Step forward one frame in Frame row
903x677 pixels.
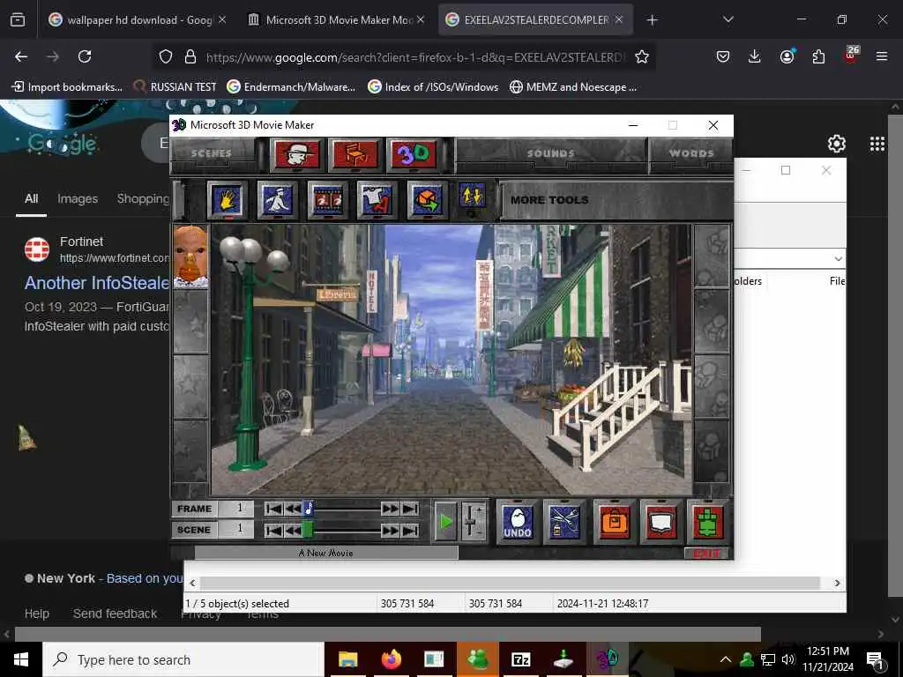click(390, 509)
